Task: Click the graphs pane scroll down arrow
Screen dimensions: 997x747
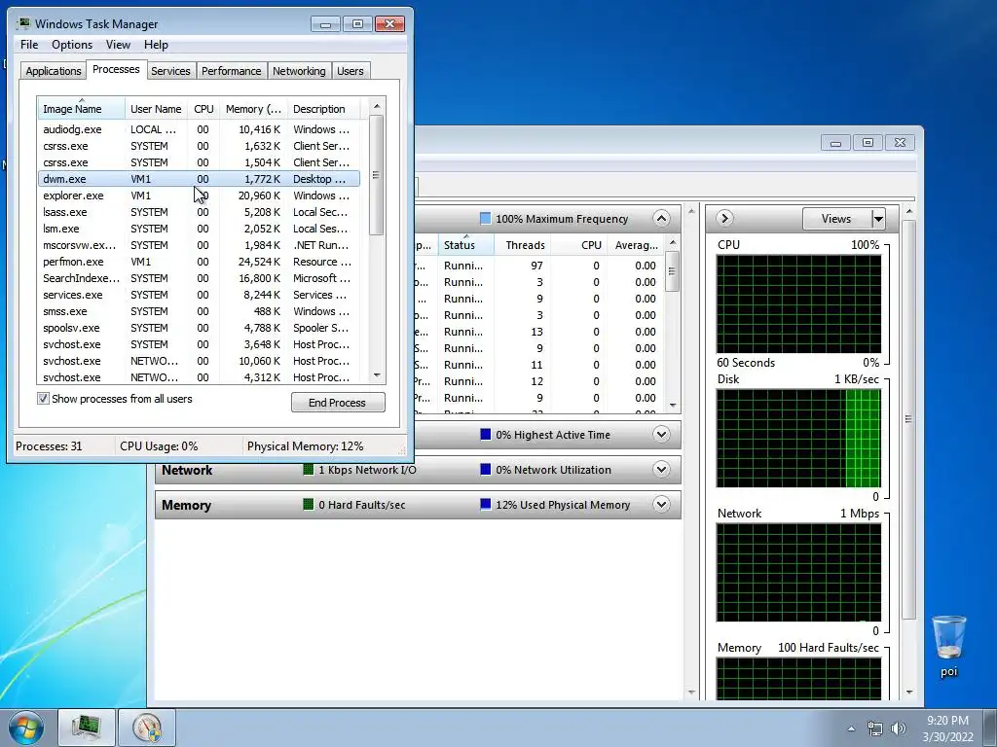Action: pyautogui.click(x=908, y=692)
